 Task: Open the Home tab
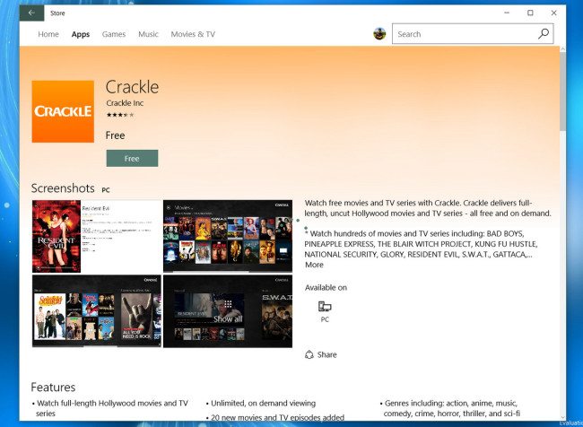coord(48,34)
